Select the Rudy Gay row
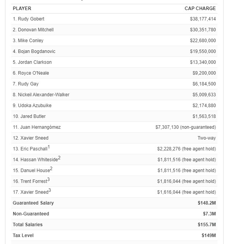 coord(114,84)
